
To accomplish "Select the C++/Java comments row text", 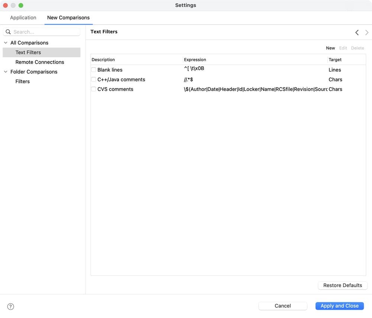I will click(x=121, y=80).
